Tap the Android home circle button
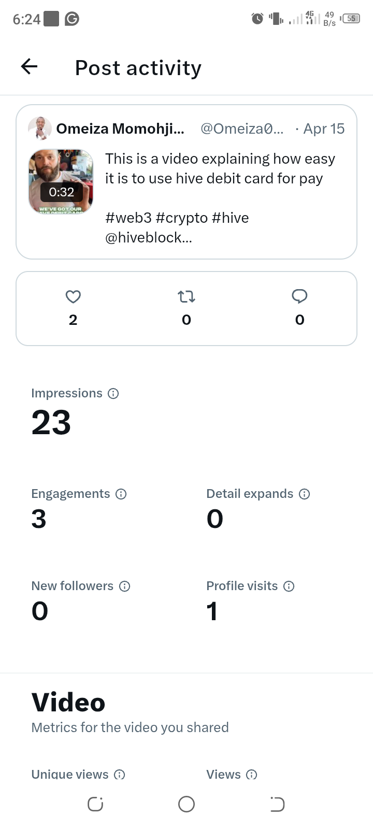 pos(187,804)
